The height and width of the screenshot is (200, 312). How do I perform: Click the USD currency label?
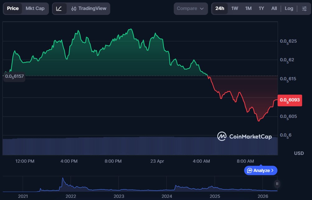point(299,153)
